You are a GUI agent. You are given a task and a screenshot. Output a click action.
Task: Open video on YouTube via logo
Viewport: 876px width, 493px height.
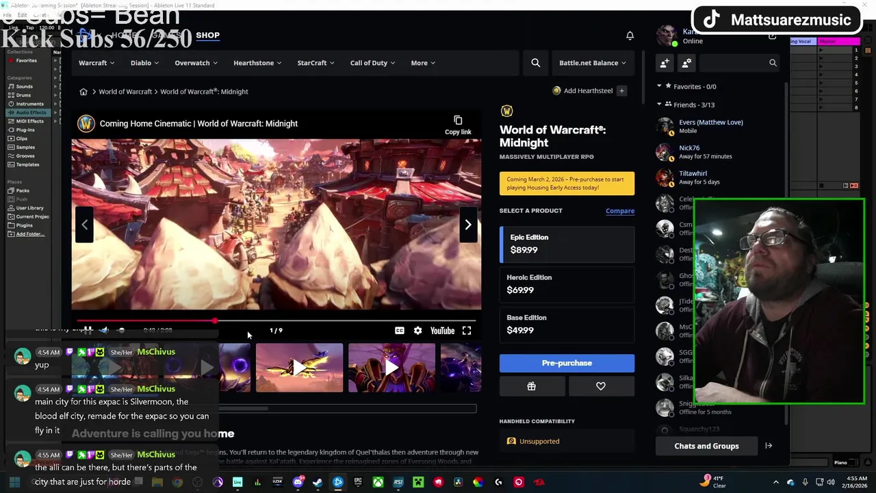tap(442, 331)
